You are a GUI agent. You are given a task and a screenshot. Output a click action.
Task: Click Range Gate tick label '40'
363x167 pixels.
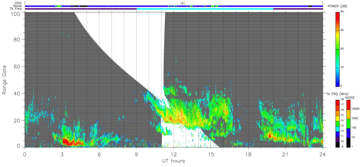pos(17,93)
